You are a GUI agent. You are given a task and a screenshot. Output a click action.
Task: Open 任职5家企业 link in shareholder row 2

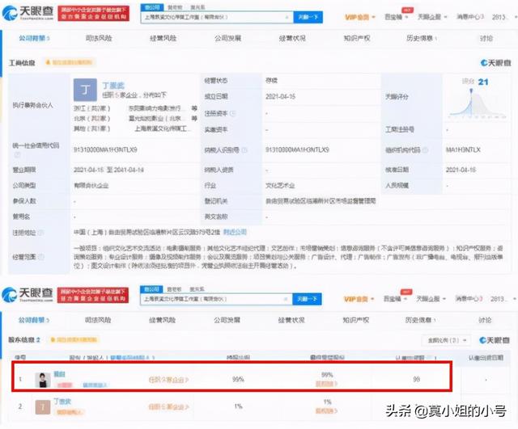tap(168, 407)
